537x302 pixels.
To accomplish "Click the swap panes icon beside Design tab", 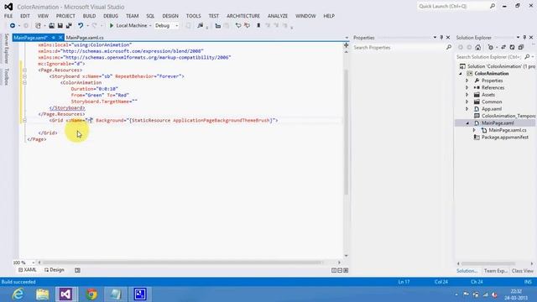I will click(78, 270).
